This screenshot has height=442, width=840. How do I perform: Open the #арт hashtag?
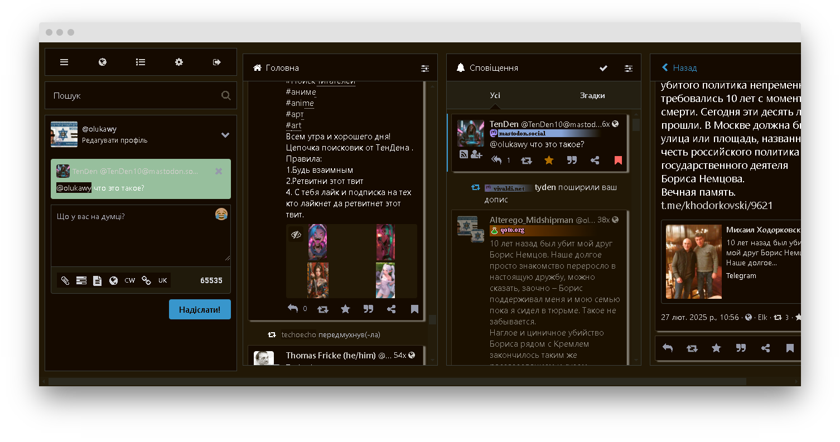pyautogui.click(x=295, y=114)
